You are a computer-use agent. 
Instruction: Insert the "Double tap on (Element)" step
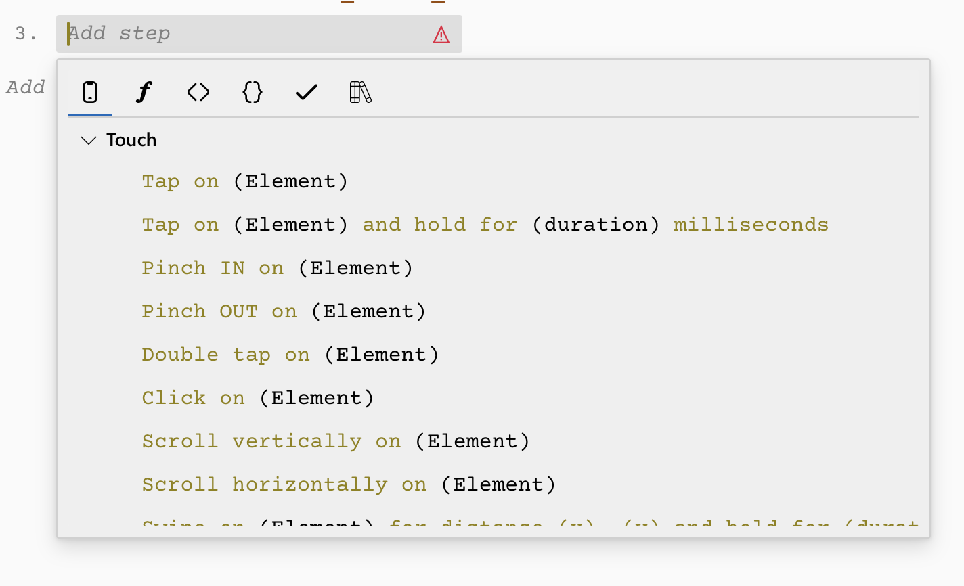tap(290, 355)
